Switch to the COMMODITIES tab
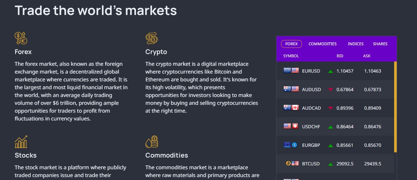This screenshot has width=417, height=180. coord(323,44)
